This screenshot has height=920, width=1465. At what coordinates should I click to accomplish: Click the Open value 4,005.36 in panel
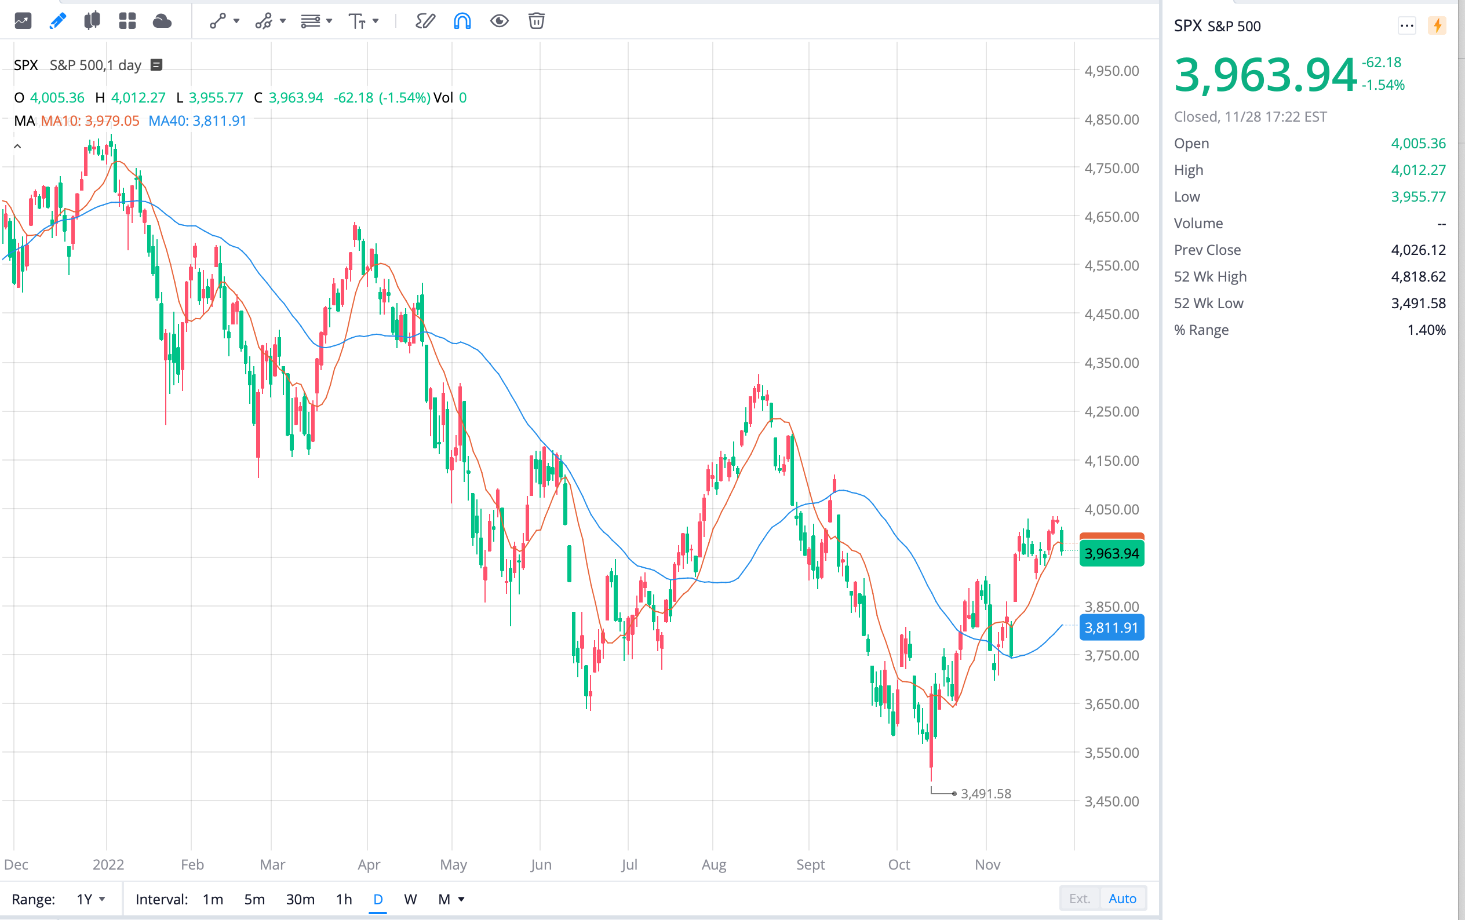click(x=1418, y=144)
